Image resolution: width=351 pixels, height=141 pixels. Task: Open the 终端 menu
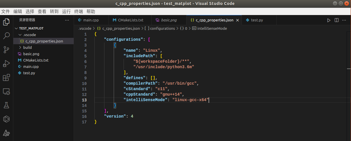[x=79, y=12]
